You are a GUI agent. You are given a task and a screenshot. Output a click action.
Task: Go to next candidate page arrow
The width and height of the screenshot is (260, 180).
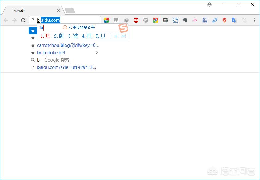click(116, 36)
